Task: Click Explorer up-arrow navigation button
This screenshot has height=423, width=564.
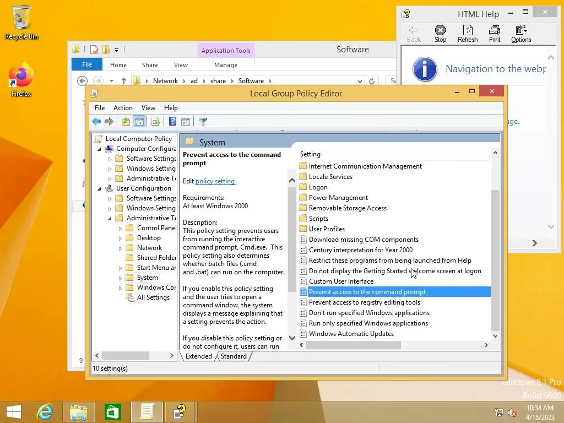Action: coord(124,81)
